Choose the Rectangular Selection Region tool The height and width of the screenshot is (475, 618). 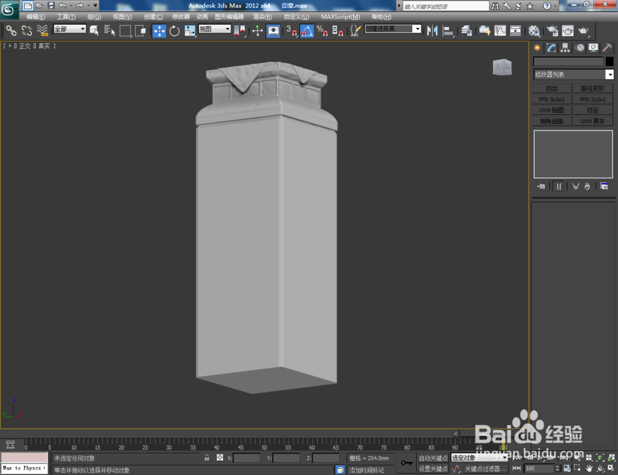(125, 31)
